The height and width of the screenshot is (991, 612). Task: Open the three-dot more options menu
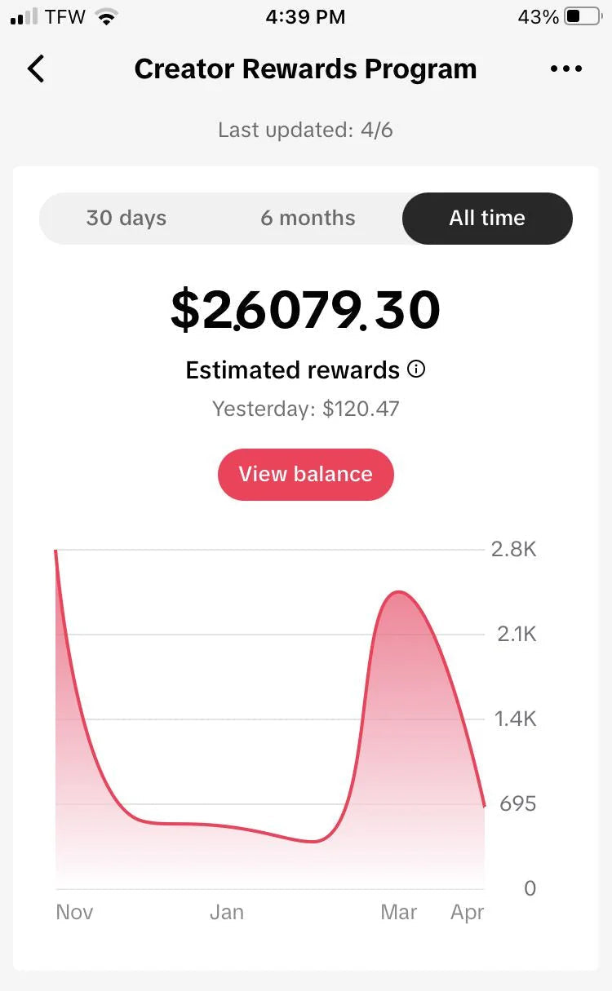(x=566, y=69)
